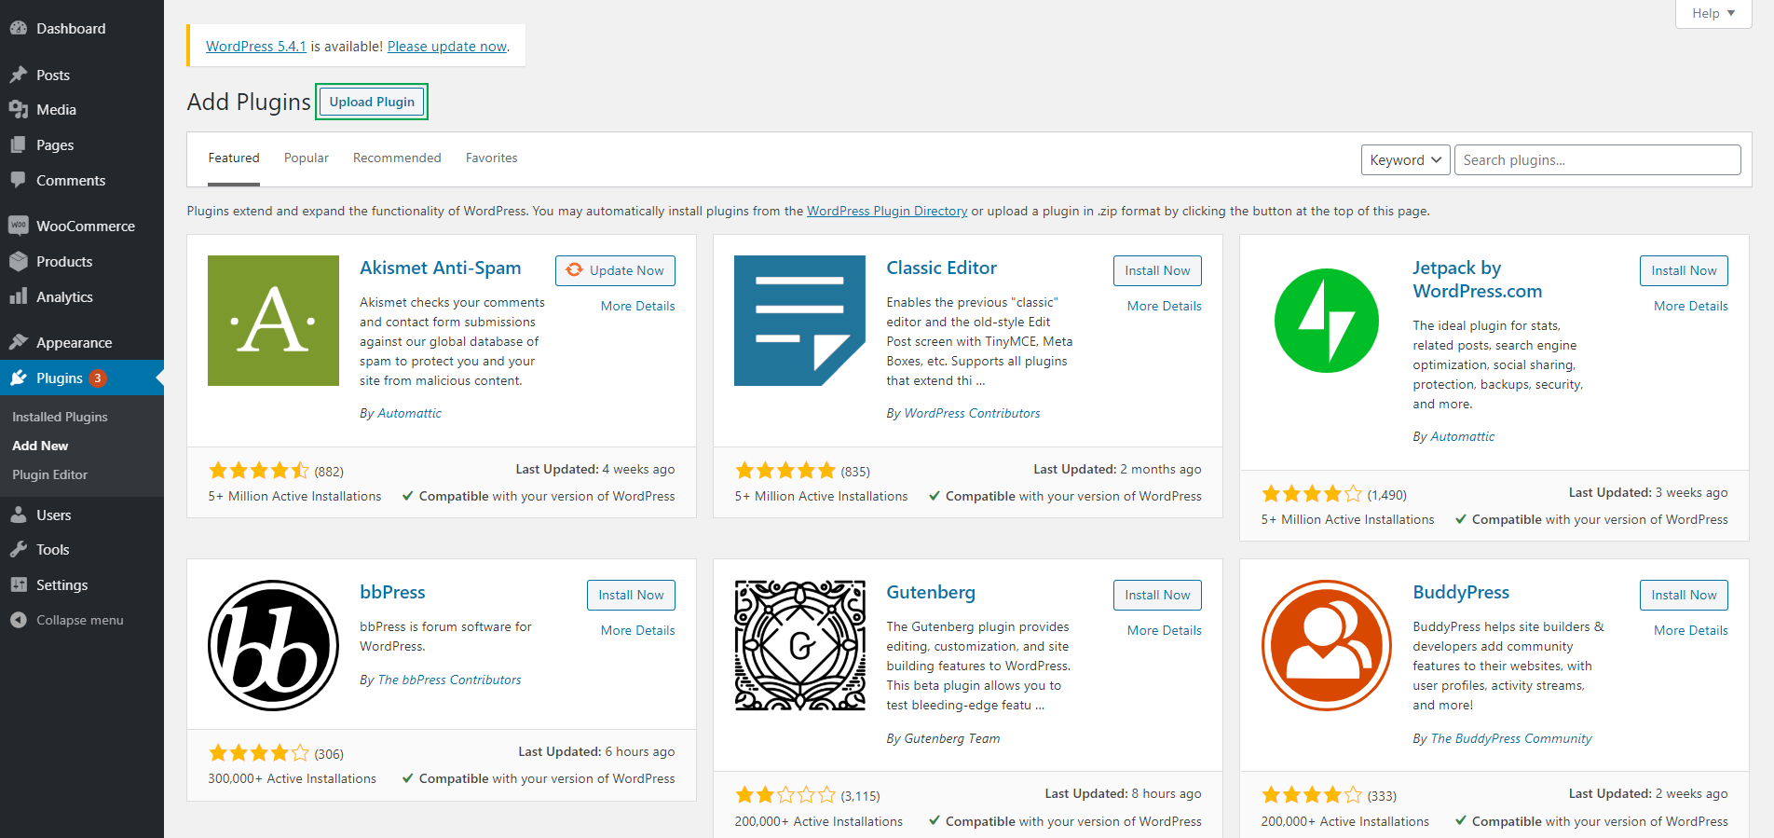Viewport: 1774px width, 838px height.
Task: Click the WooCommerce logo icon
Action: pos(19,226)
